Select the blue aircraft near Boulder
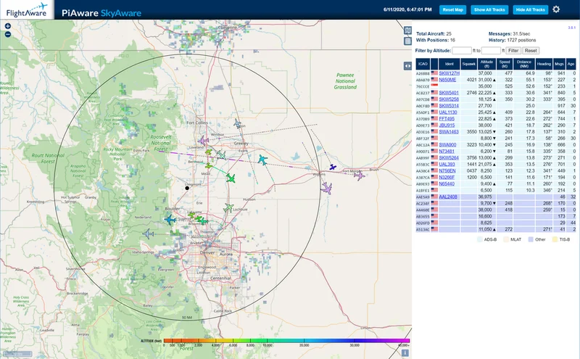580x359 pixels. [170, 220]
